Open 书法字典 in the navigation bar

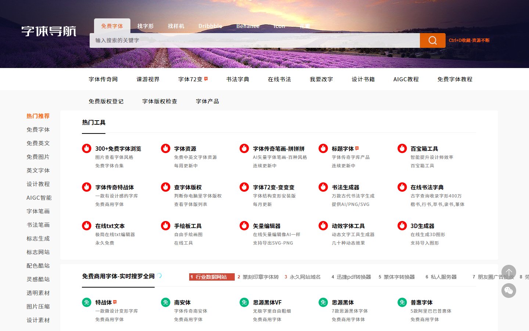point(238,79)
